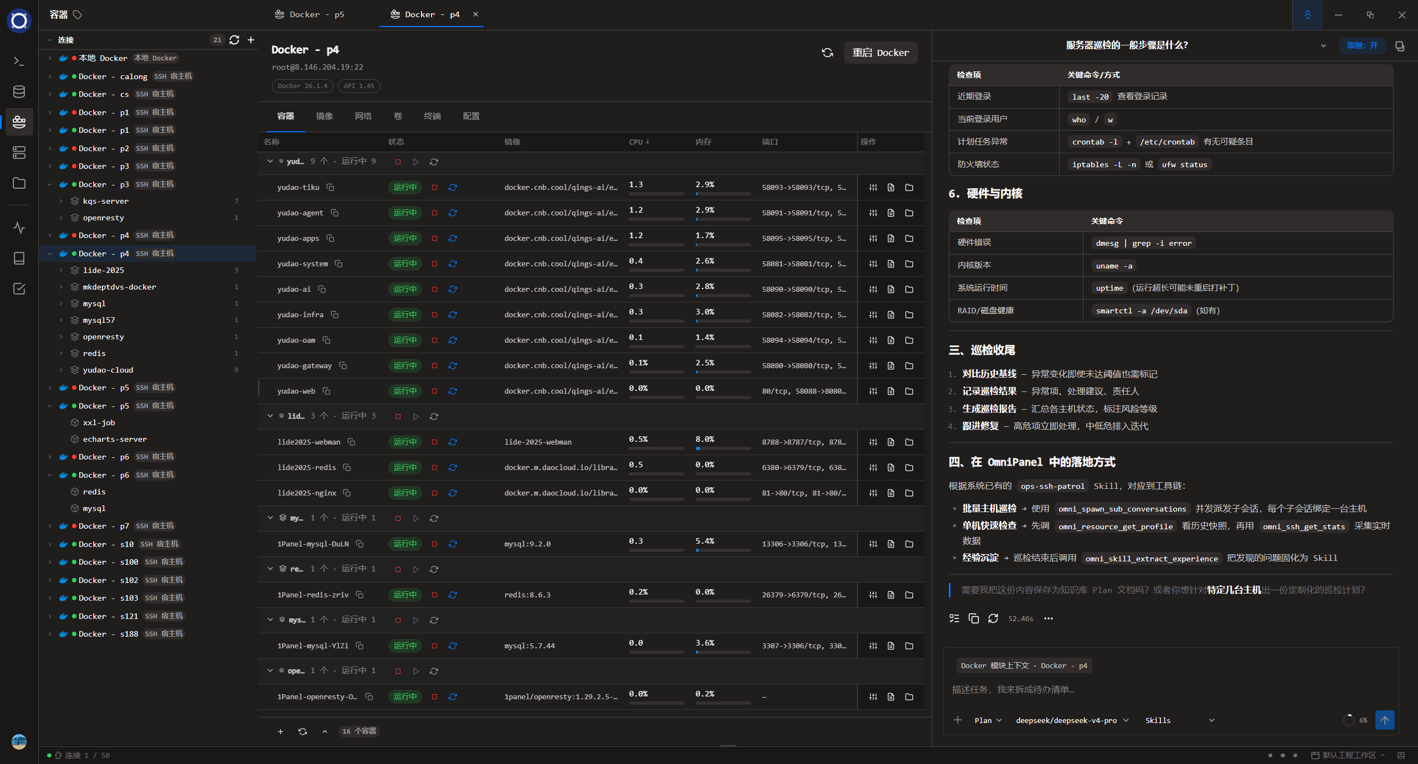Add a new connection with plus icon
This screenshot has height=764, width=1418.
tap(251, 40)
